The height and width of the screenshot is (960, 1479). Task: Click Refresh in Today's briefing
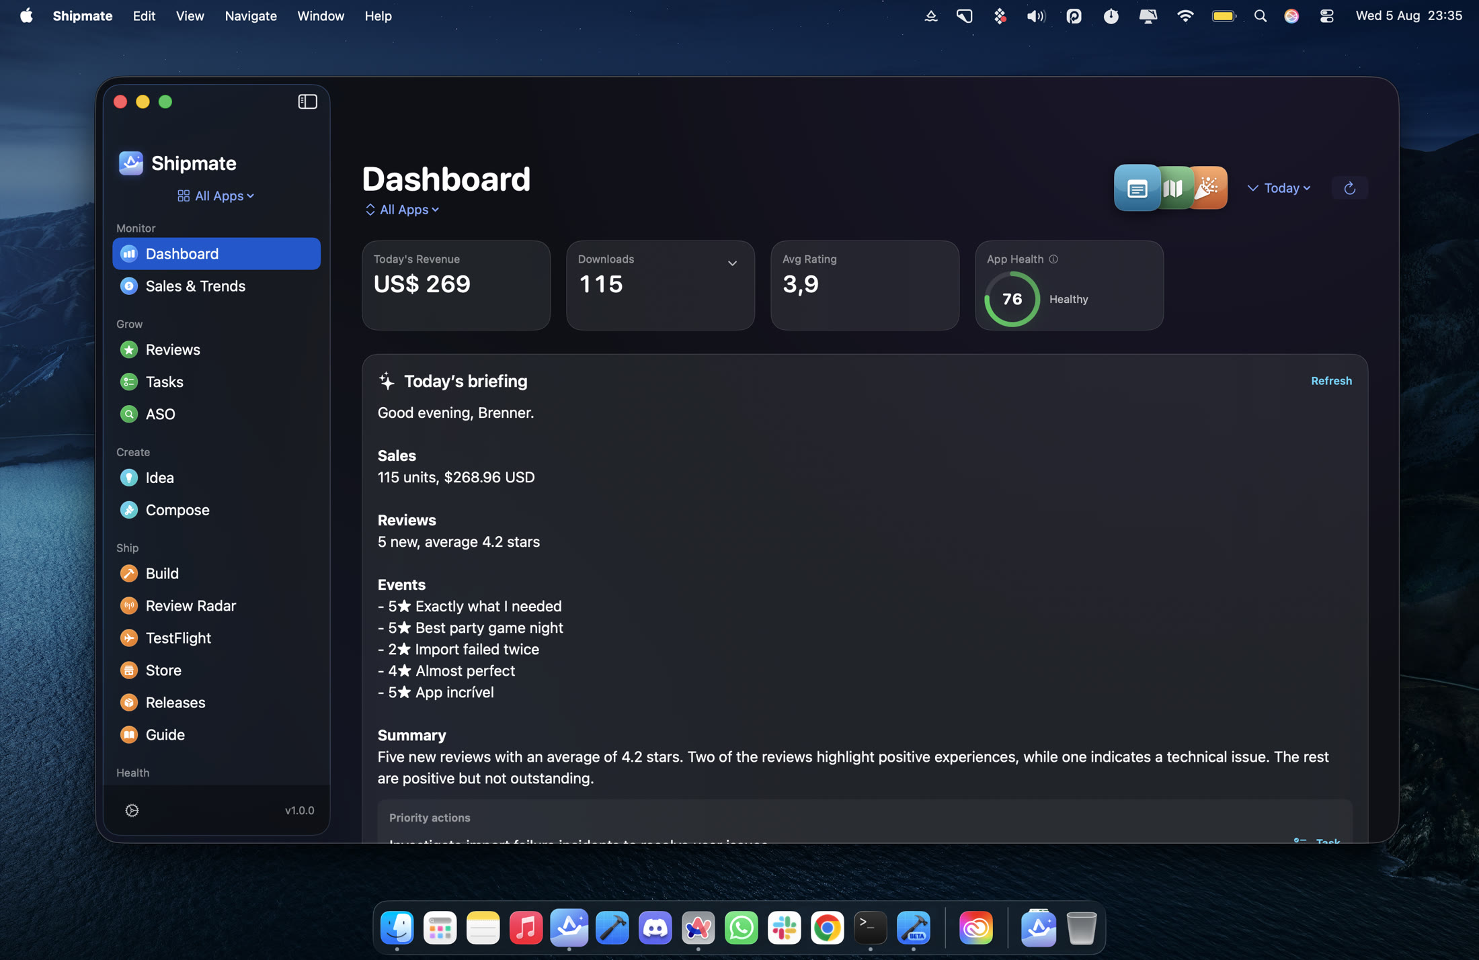1331,381
